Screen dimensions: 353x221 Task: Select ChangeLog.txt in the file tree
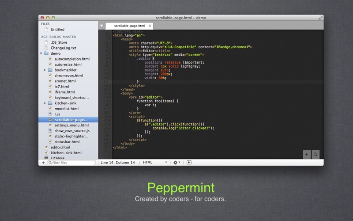(63, 48)
